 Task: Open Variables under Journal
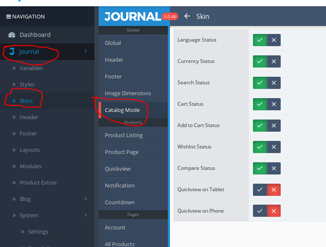point(47,68)
